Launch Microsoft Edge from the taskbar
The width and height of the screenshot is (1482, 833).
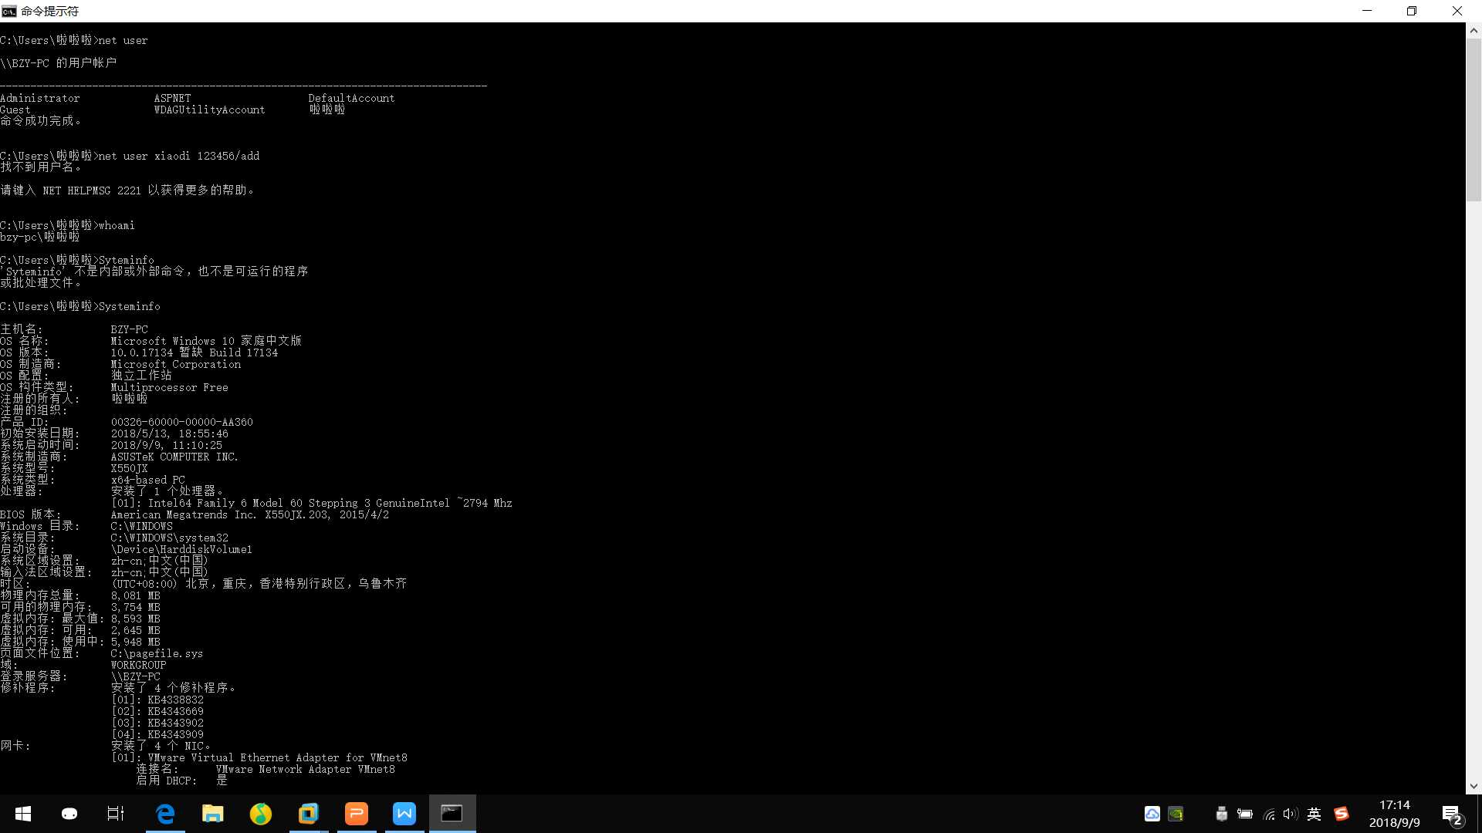point(165,814)
